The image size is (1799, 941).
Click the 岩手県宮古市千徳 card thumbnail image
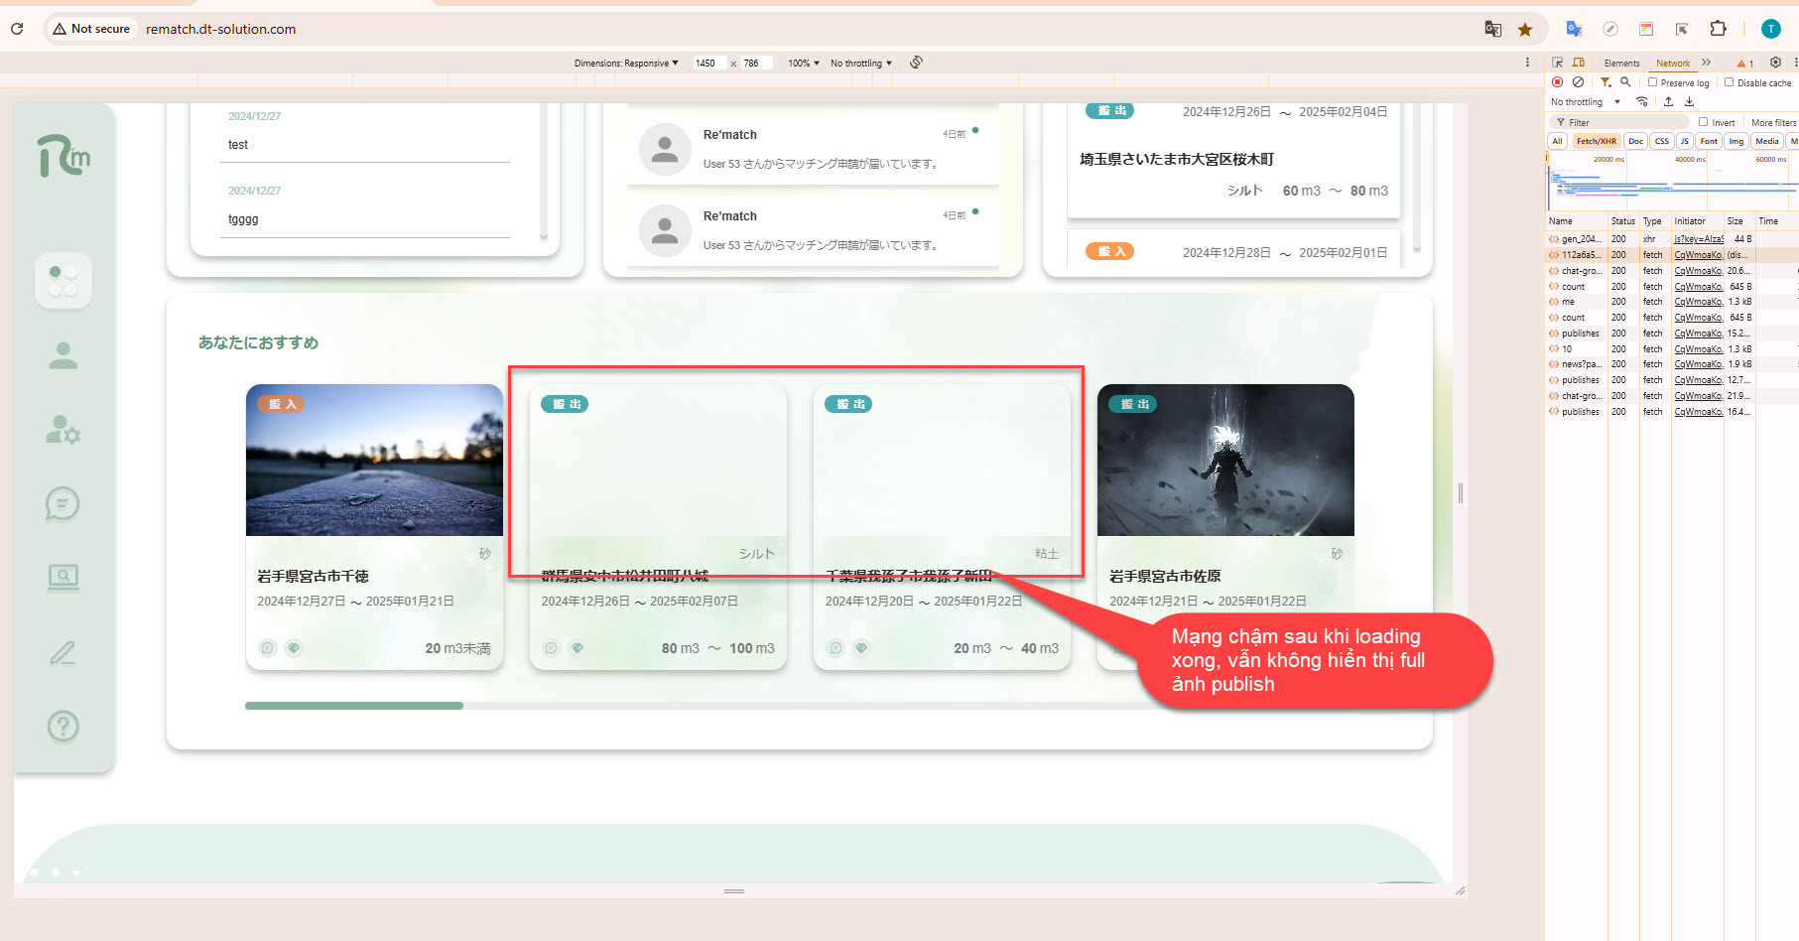374,461
